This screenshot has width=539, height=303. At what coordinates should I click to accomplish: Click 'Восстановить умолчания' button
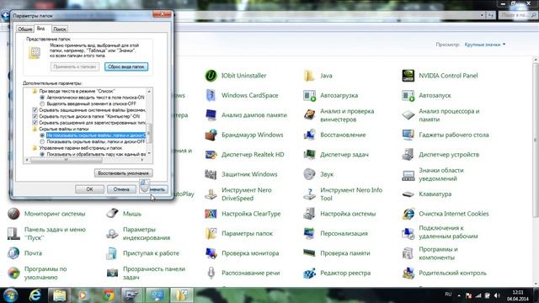point(124,173)
